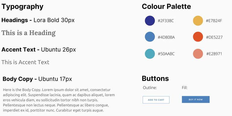Click the #2F338C hex code text

[166, 21]
